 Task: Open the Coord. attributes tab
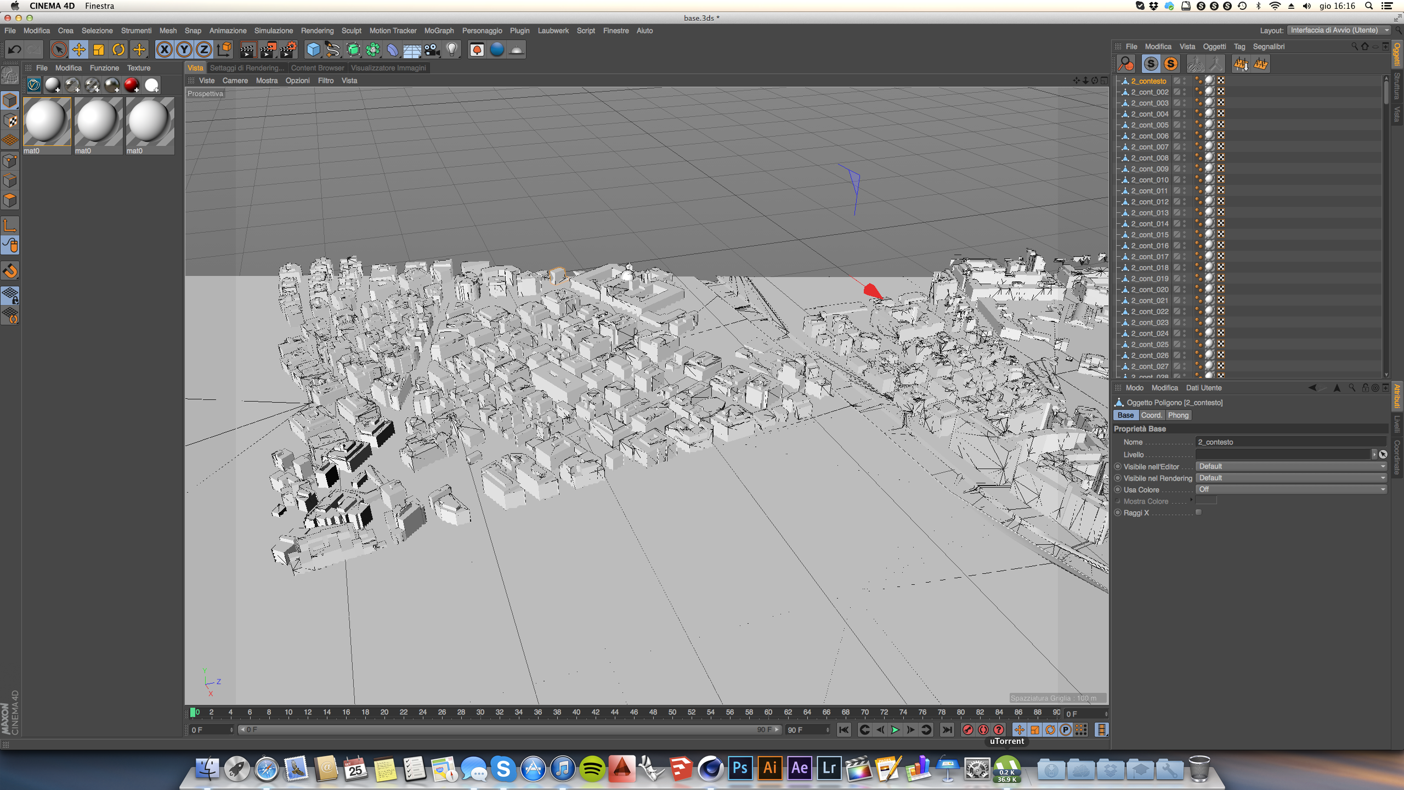1151,415
